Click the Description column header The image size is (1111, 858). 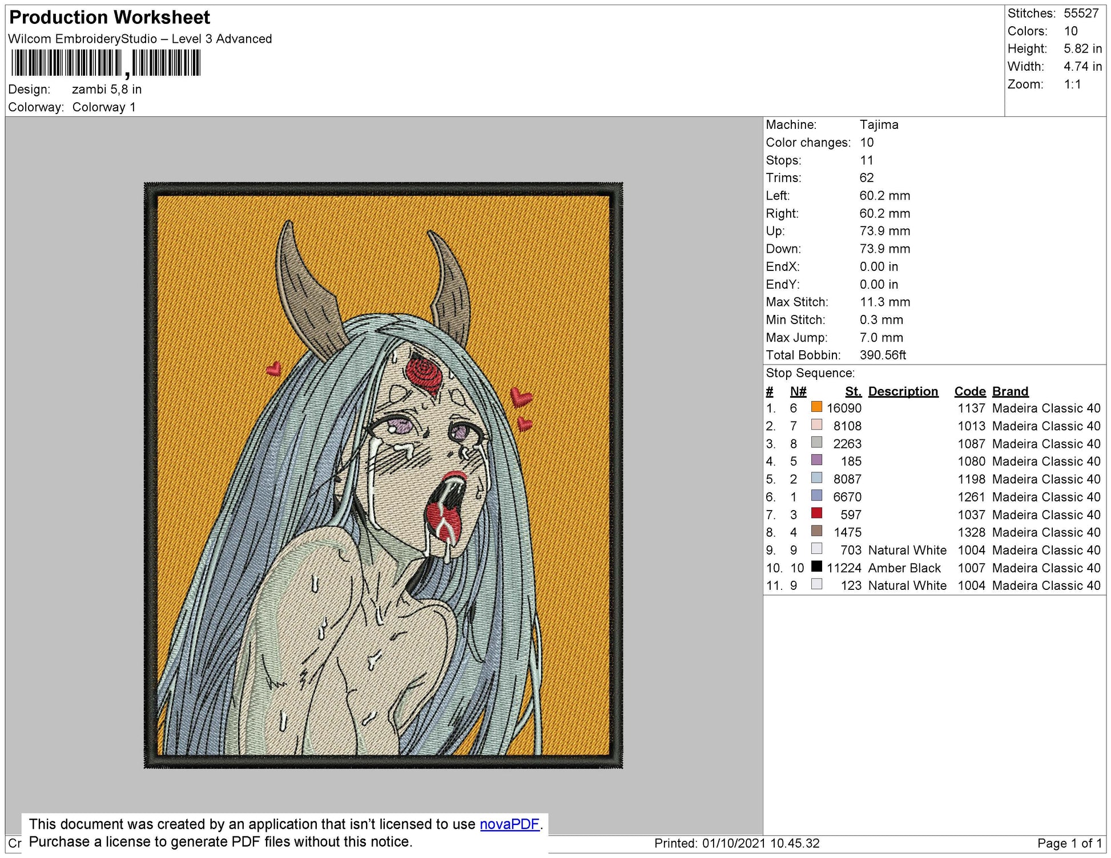point(903,391)
